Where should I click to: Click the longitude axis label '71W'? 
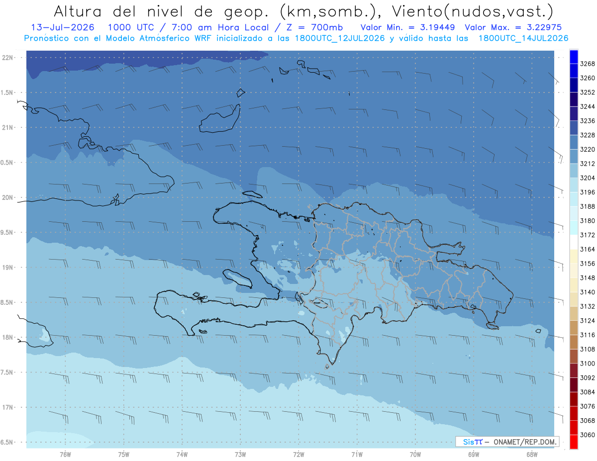[357, 455]
